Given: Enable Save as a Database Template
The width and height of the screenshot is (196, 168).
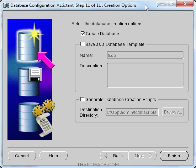Looking at the screenshot, I should (x=82, y=44).
